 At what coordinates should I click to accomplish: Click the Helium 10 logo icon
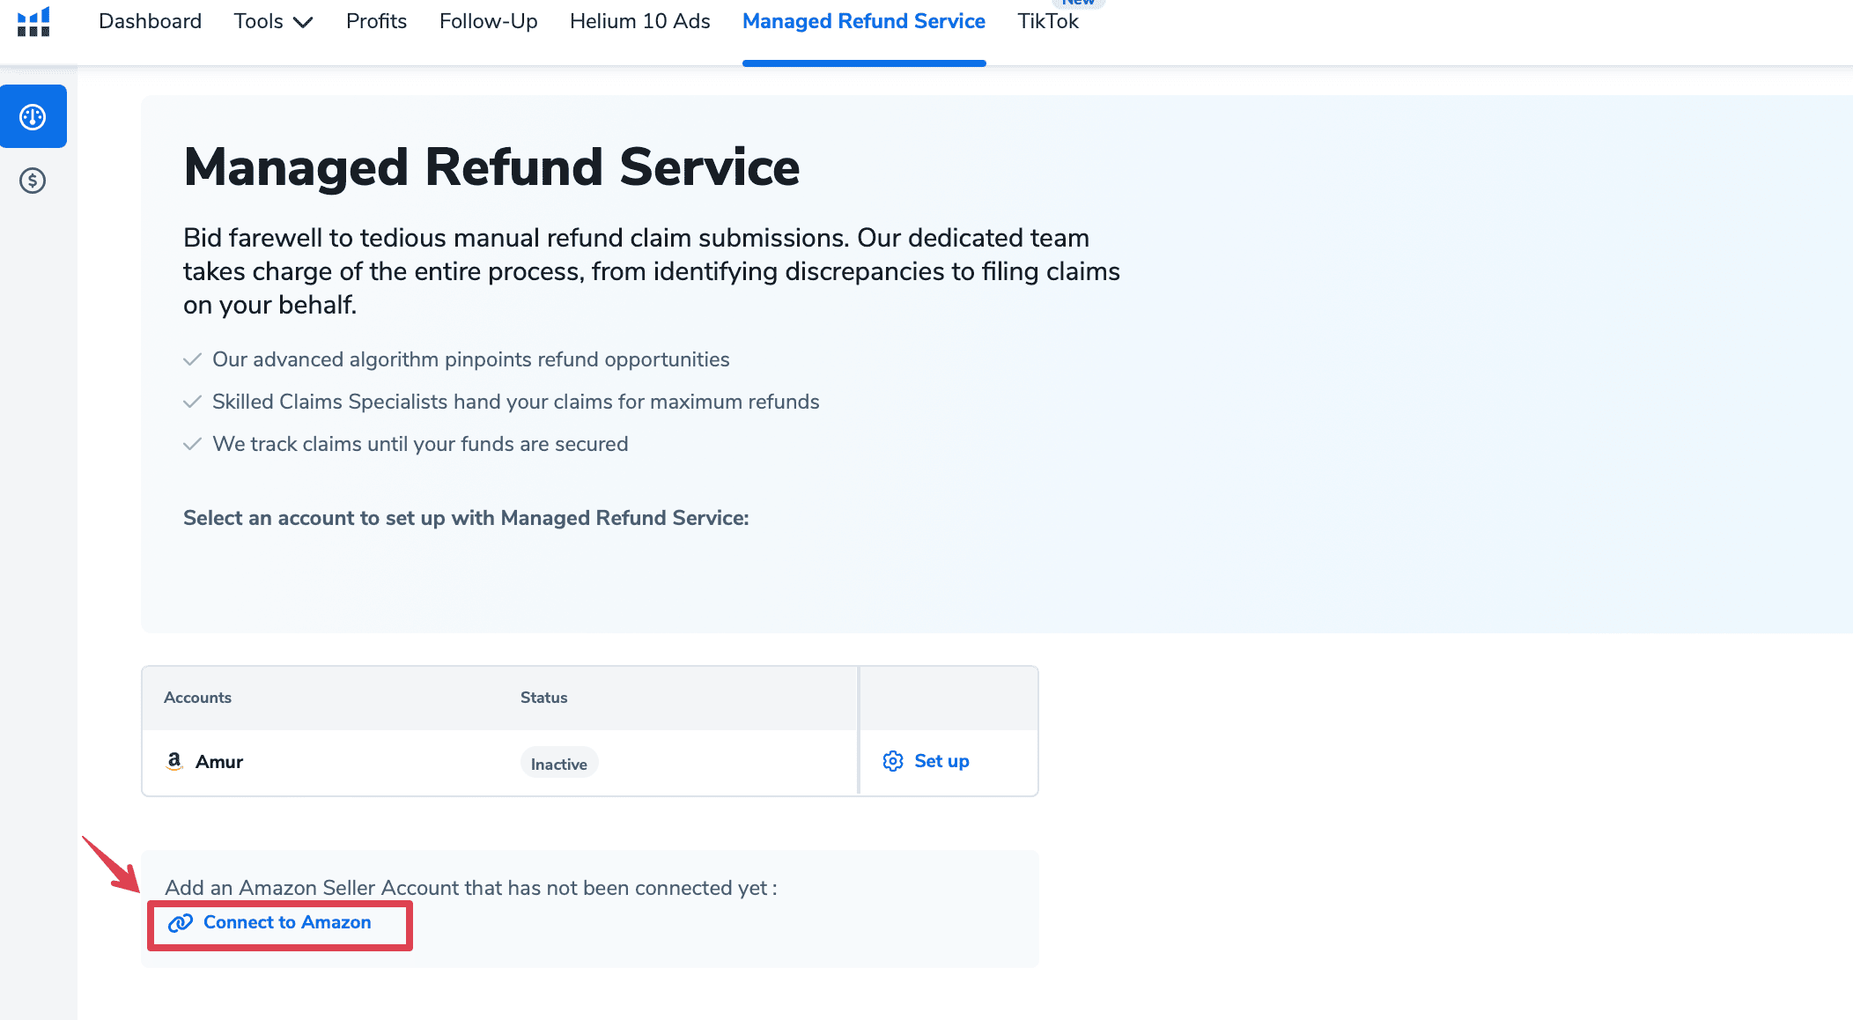[x=33, y=21]
